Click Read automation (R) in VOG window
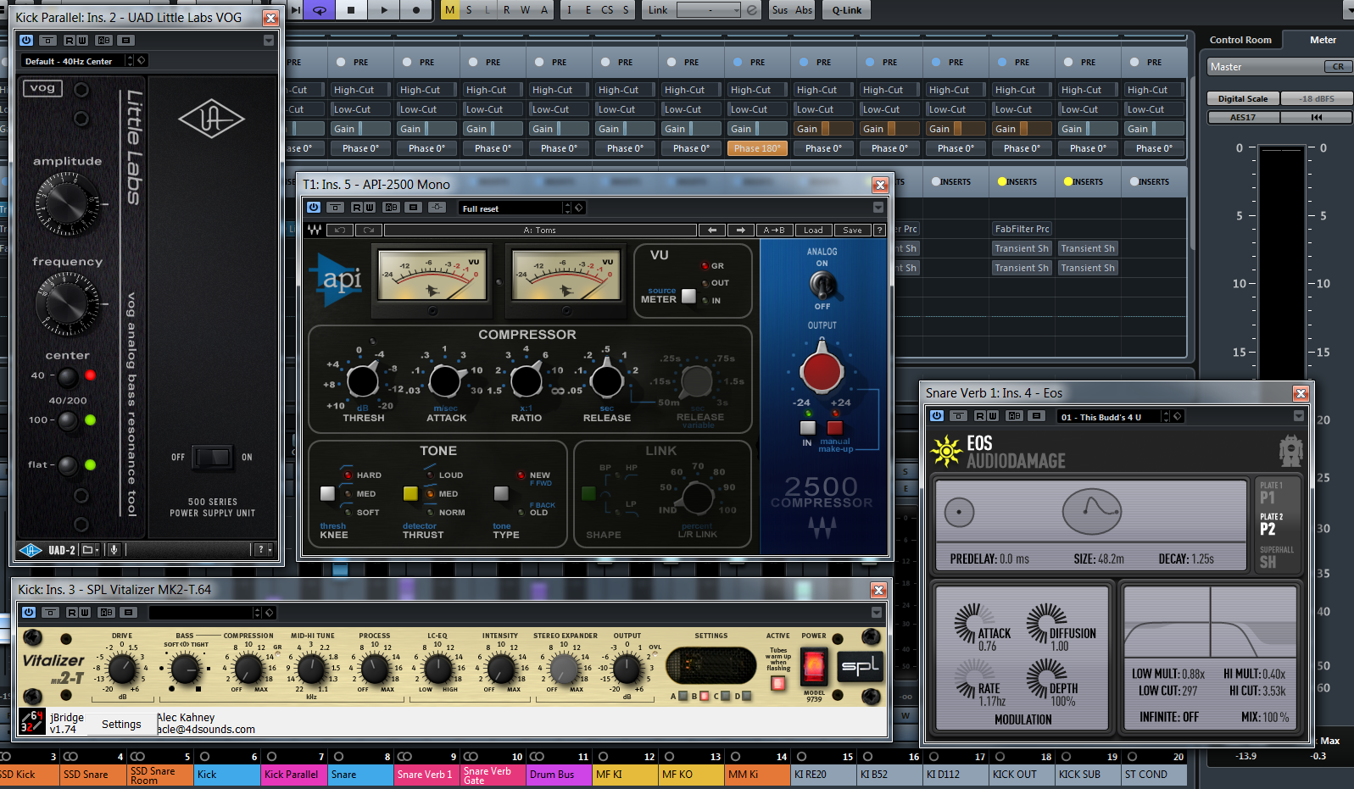The height and width of the screenshot is (789, 1354). tap(68, 40)
